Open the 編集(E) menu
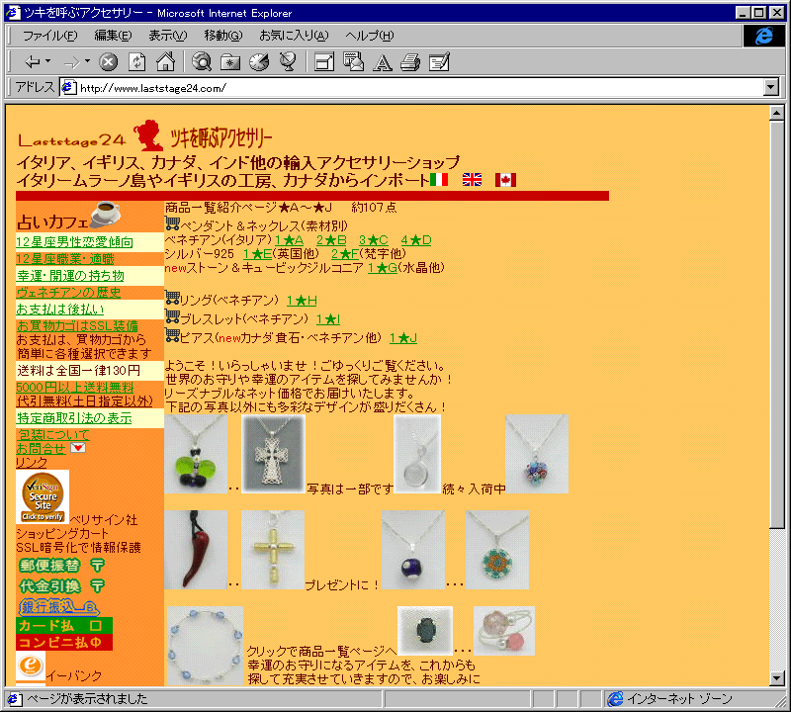Viewport: 791px width, 712px height. coord(113,36)
